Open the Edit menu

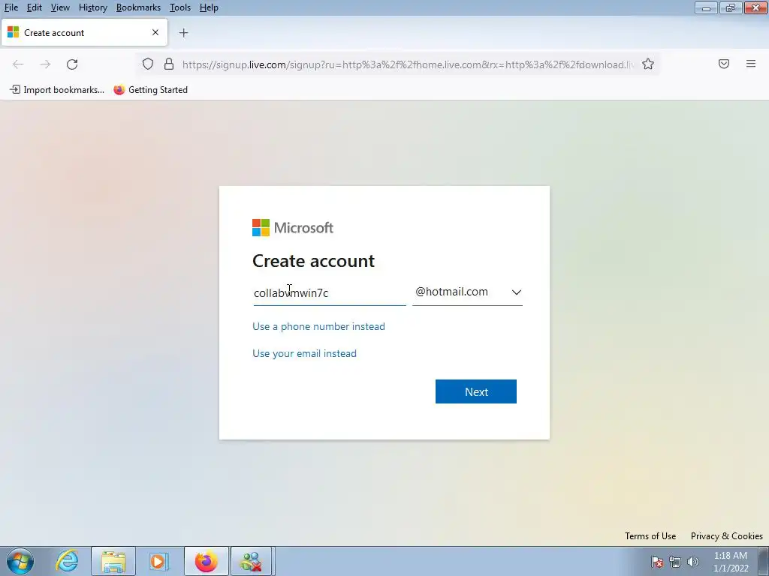click(35, 7)
